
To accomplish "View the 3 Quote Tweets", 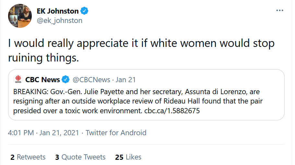I will 80,157.
